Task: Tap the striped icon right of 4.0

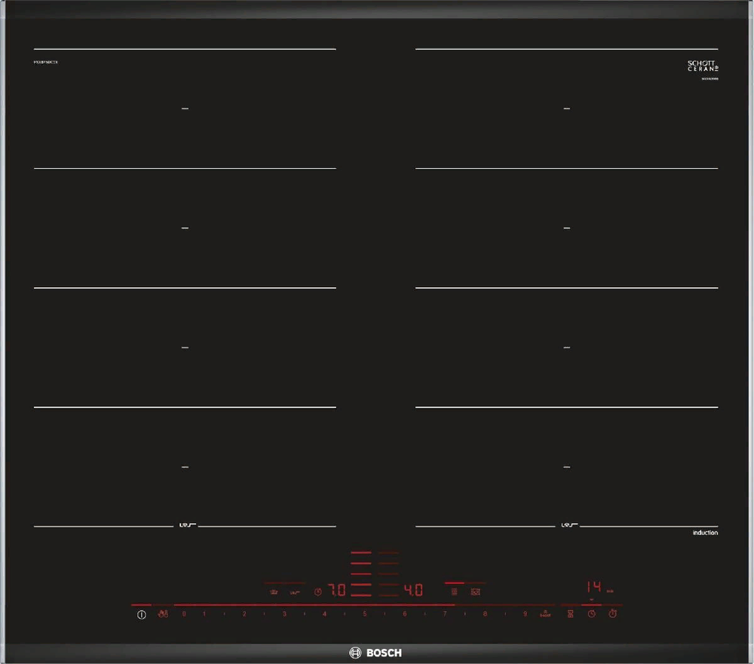Action: pos(454,592)
